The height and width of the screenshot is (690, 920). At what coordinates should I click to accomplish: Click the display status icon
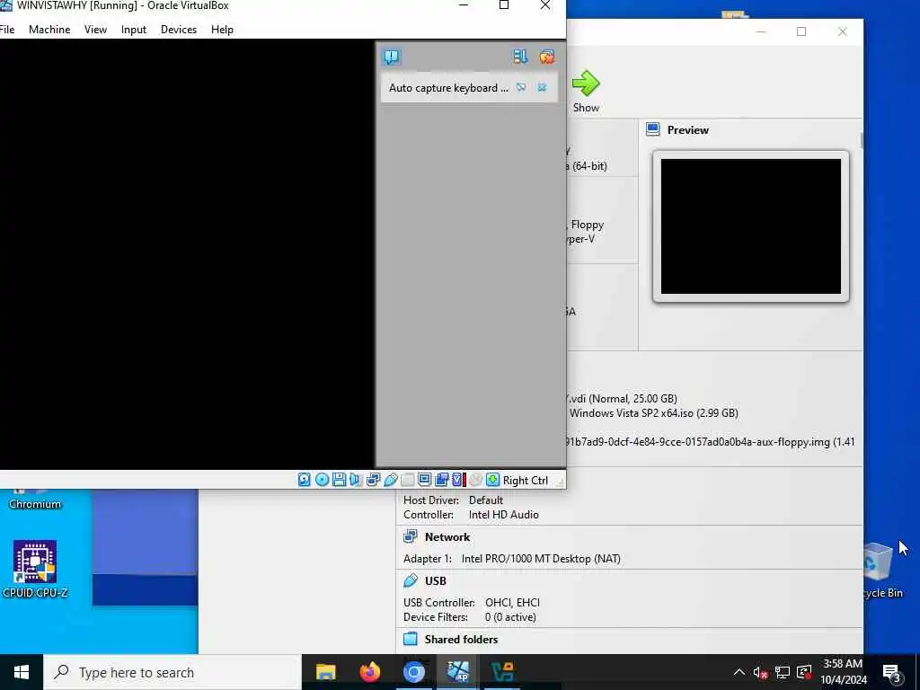coord(424,480)
